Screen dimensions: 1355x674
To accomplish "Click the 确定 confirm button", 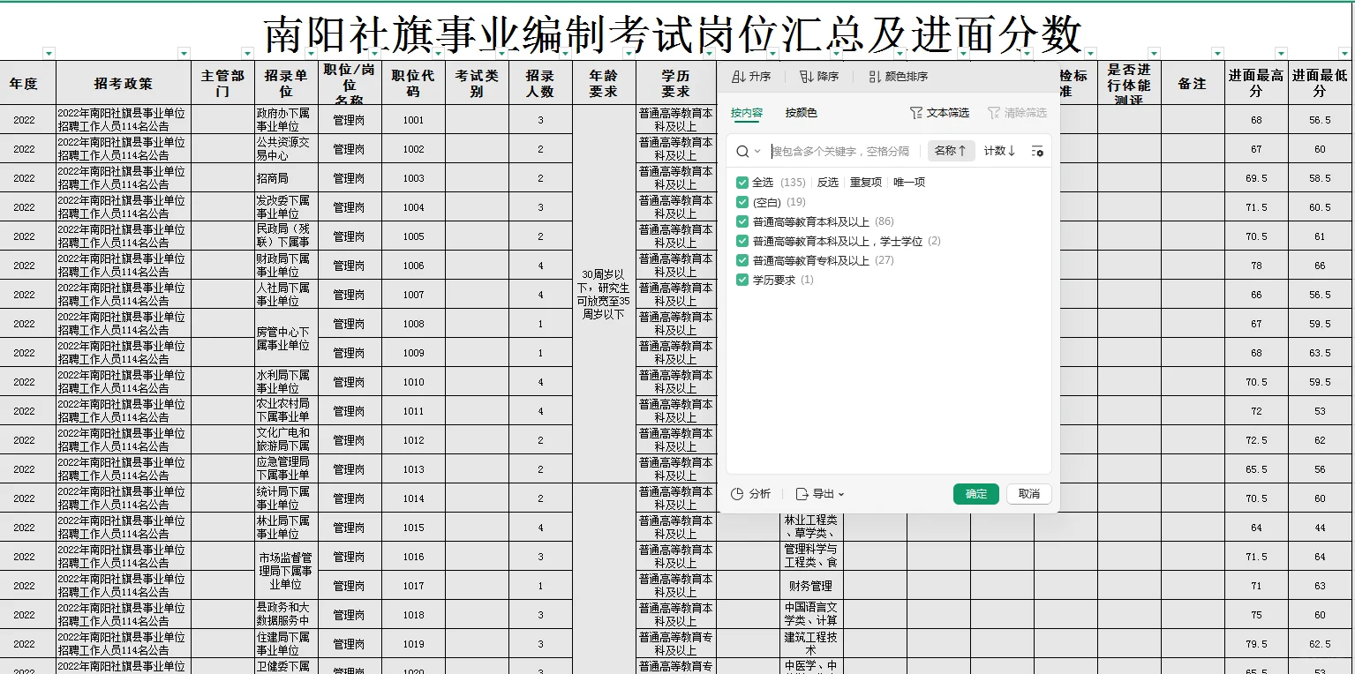I will [975, 494].
